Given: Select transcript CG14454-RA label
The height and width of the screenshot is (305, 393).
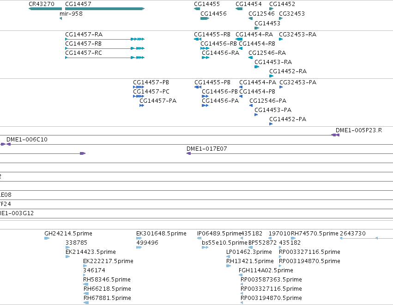Looking at the screenshot, I should 254,35.
